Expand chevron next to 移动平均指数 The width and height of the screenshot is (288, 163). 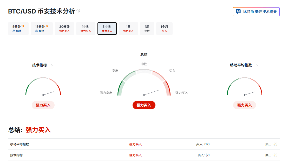[x=257, y=65]
